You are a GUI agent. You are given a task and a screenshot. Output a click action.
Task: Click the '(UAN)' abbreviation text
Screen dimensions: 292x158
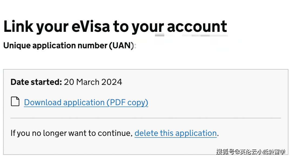click(121, 46)
